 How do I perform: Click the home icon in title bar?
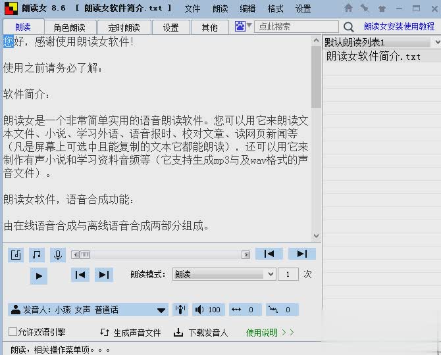[x=348, y=8]
